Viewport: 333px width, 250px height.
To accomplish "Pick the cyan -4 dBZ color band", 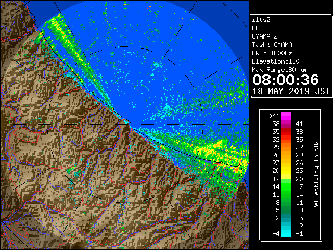I will (x=286, y=233).
